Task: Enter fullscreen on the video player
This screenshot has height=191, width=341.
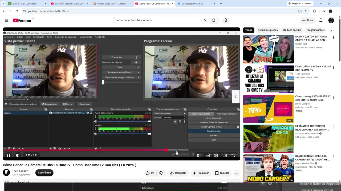Action: click(233, 155)
